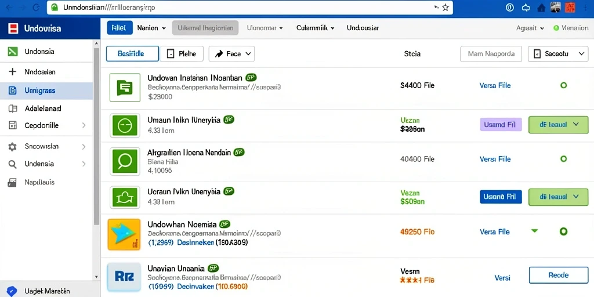The height and width of the screenshot is (297, 594).
Task: Click the green folder icon of Undowan Inatansn
Action: click(x=125, y=88)
